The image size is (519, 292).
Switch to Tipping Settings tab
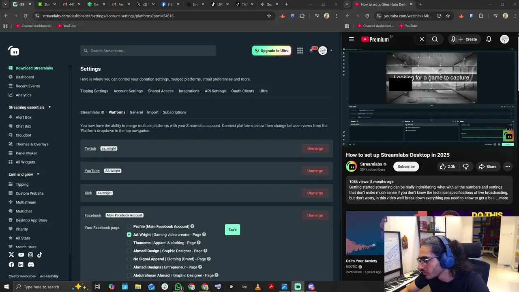click(94, 91)
